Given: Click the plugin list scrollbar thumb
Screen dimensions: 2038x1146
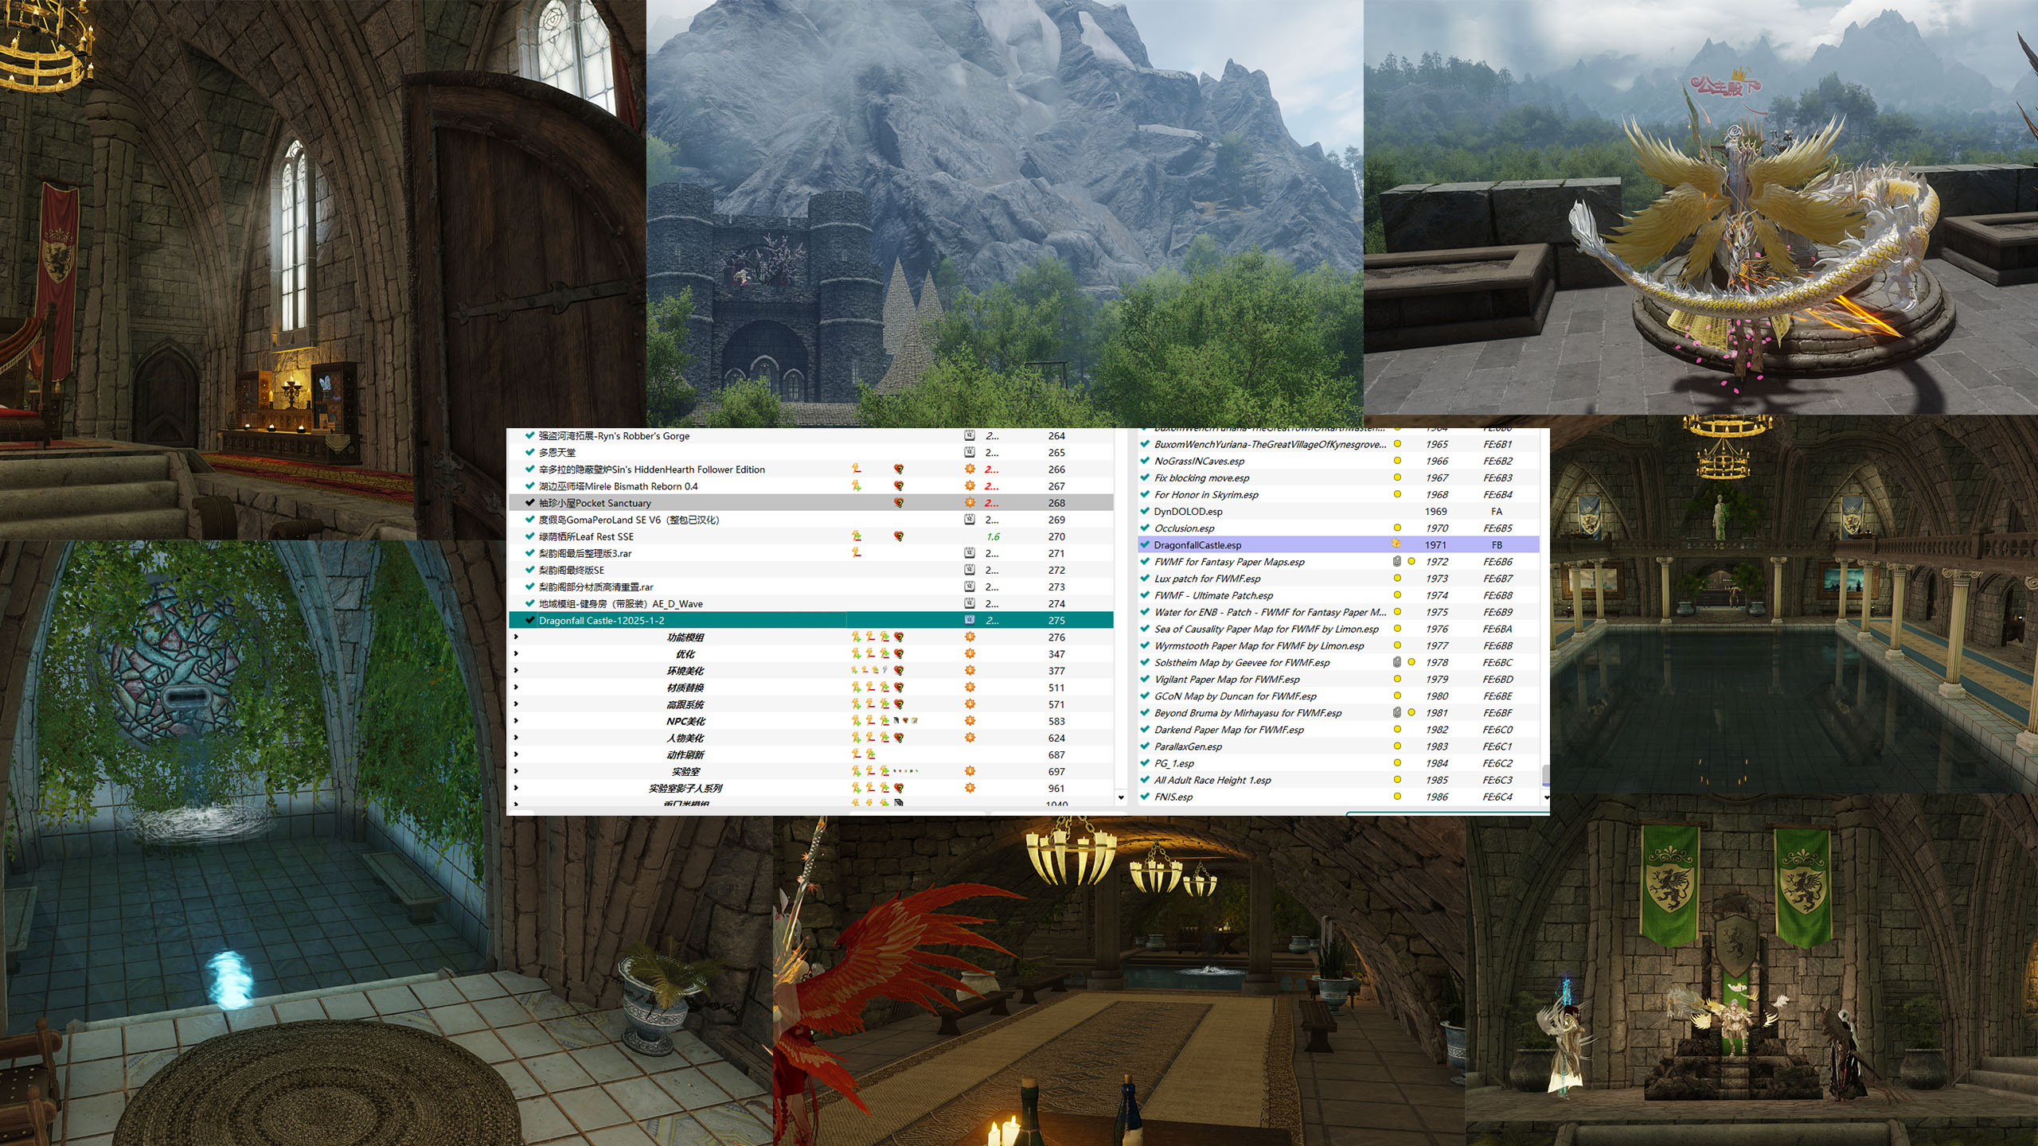Looking at the screenshot, I should click(1545, 774).
